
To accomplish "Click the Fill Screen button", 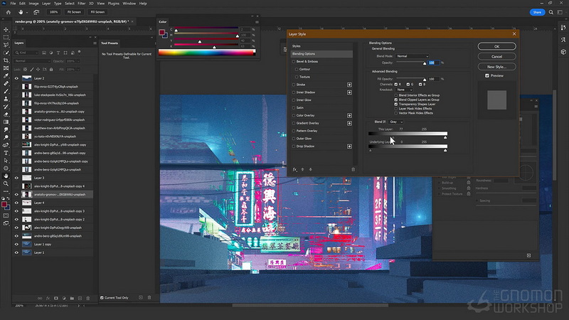I will (97, 12).
